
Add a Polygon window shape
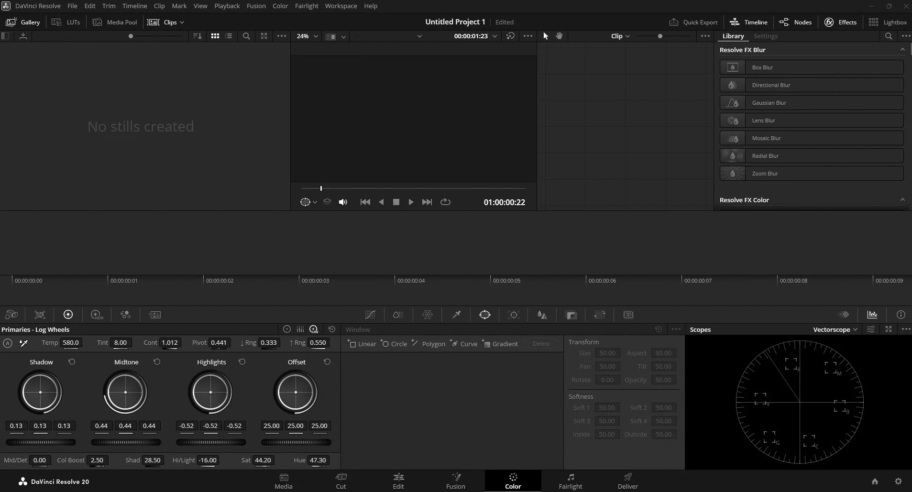[429, 344]
